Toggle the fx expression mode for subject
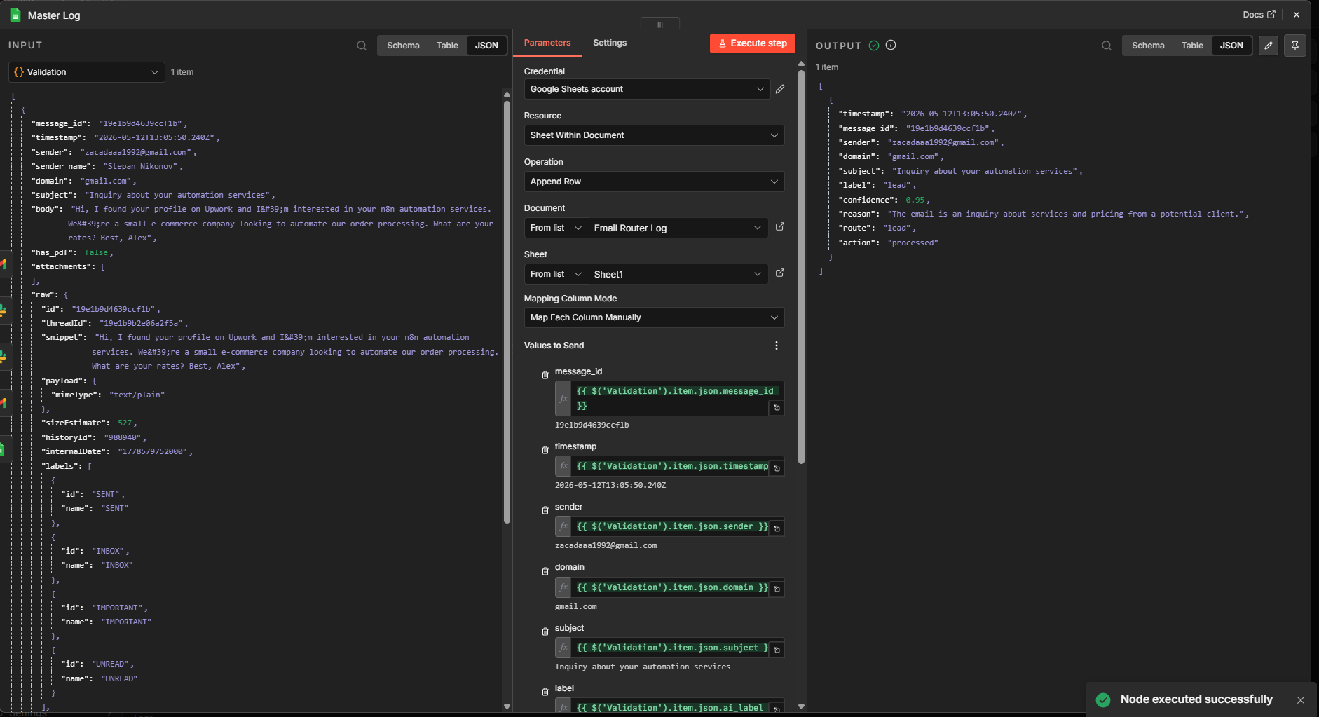This screenshot has height=717, width=1319. [x=563, y=648]
